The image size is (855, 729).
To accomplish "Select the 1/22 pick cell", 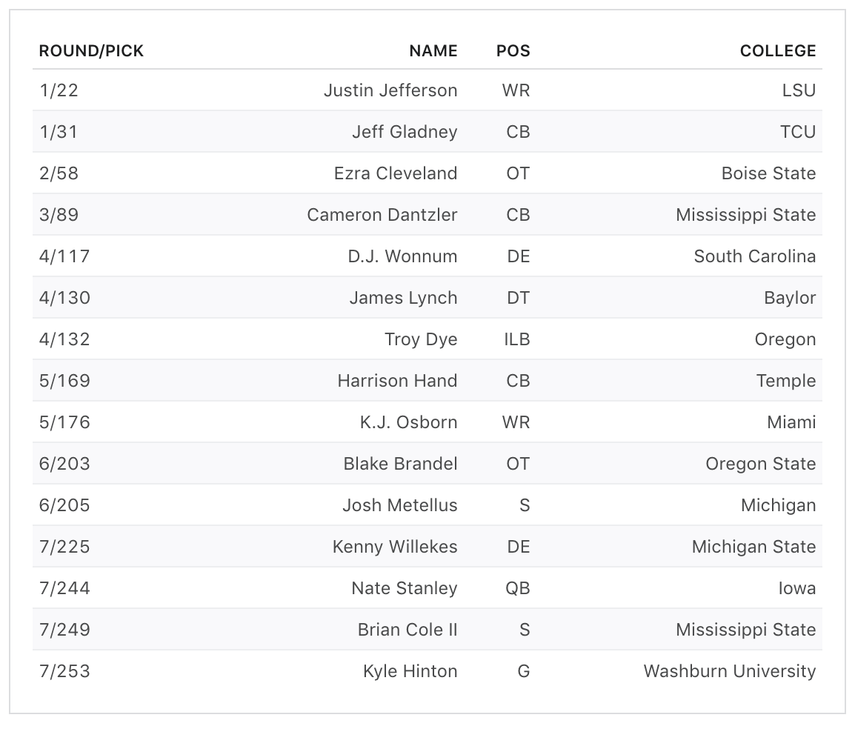I will point(59,90).
